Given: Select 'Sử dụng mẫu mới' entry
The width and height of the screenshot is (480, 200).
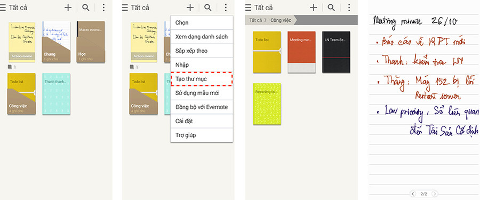Looking at the screenshot, I should click(x=202, y=93).
